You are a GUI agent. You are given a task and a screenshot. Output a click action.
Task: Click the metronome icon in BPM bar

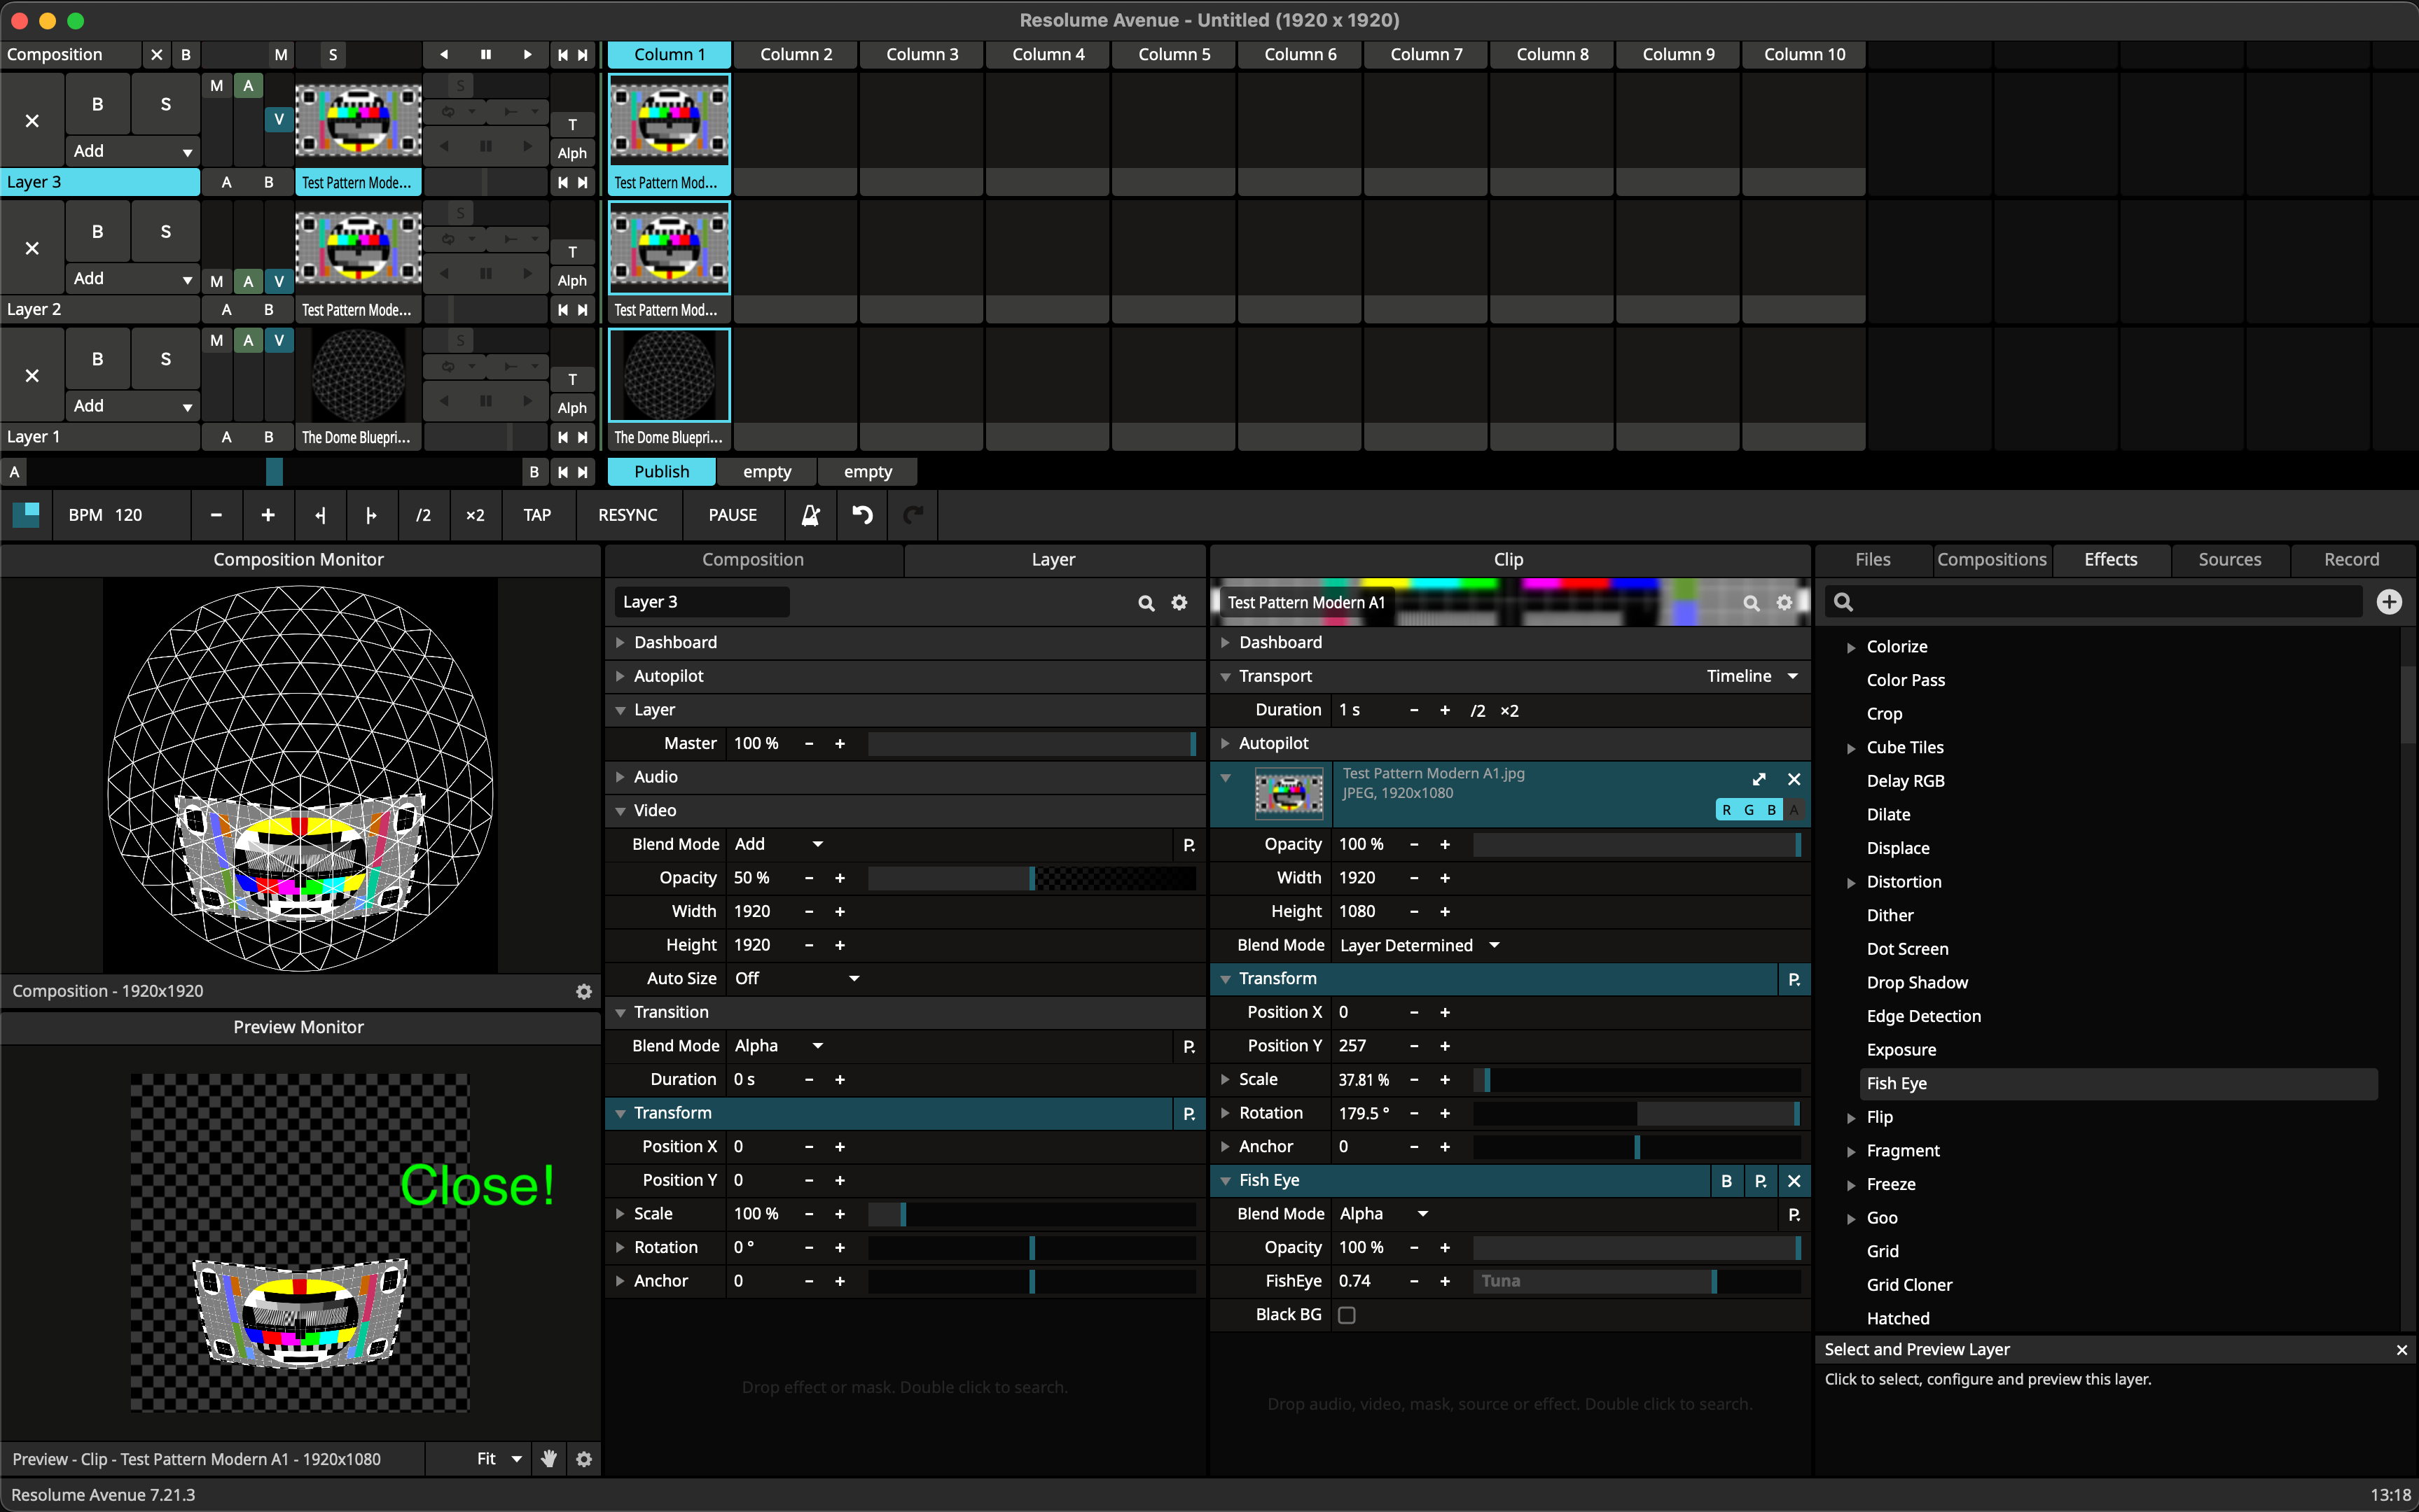(810, 515)
